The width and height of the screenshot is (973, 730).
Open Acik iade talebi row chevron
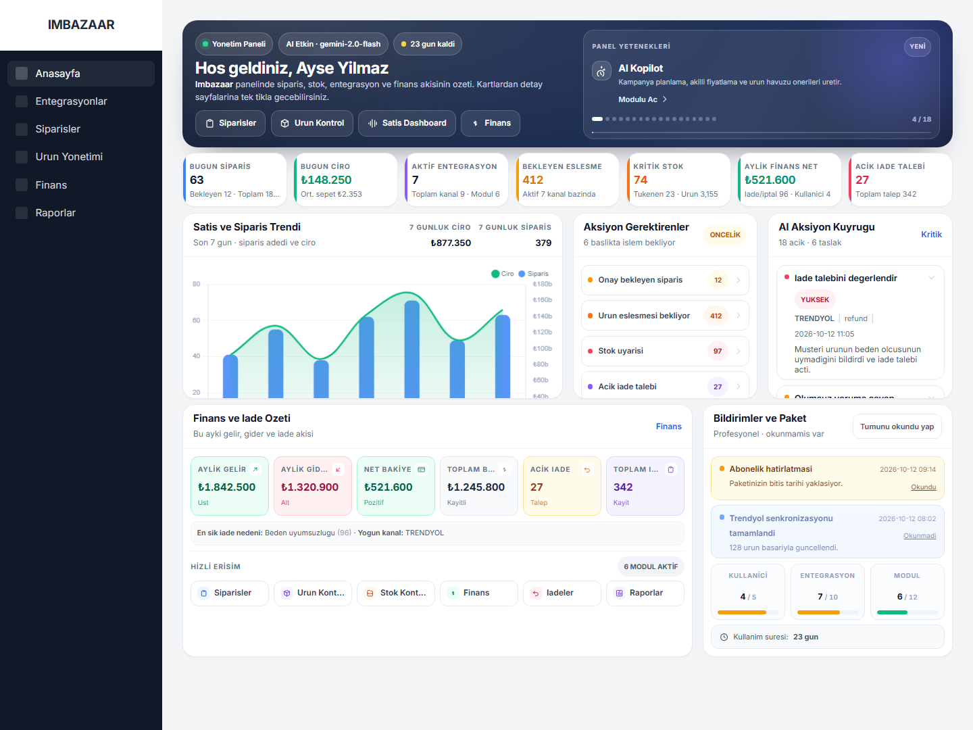pyautogui.click(x=738, y=387)
